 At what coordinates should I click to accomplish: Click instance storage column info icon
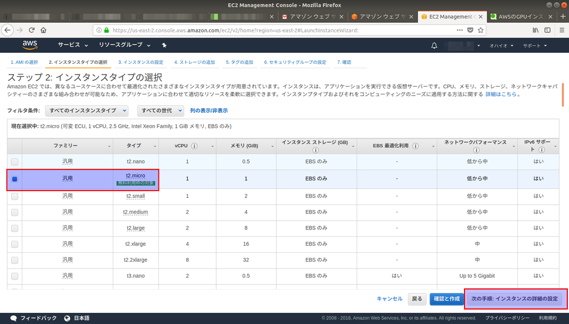pos(316,150)
